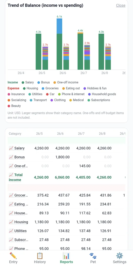This screenshot has height=268, width=133.
Task: Open the History clipboard icon
Action: click(40, 256)
